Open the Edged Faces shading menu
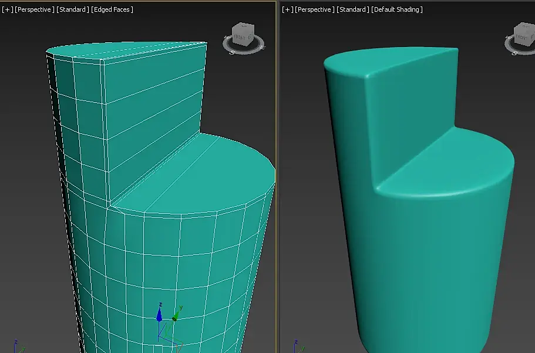Viewport: 535px width, 353px height. tap(113, 9)
